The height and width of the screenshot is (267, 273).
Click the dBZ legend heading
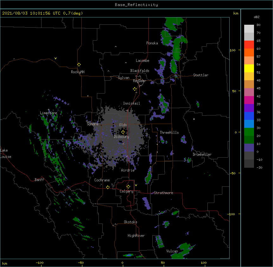pyautogui.click(x=257, y=17)
